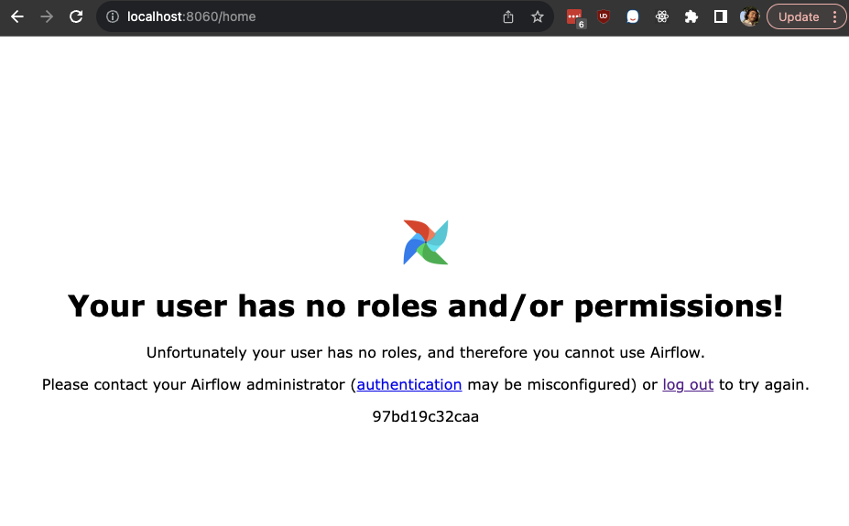Click the blue smiley face extension icon

[633, 16]
